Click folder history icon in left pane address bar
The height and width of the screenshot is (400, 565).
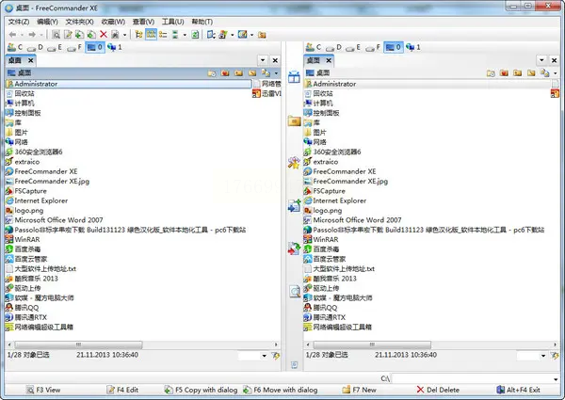pyautogui.click(x=212, y=73)
